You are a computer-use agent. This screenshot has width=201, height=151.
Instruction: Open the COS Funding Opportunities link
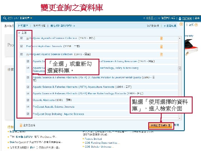(101, 143)
